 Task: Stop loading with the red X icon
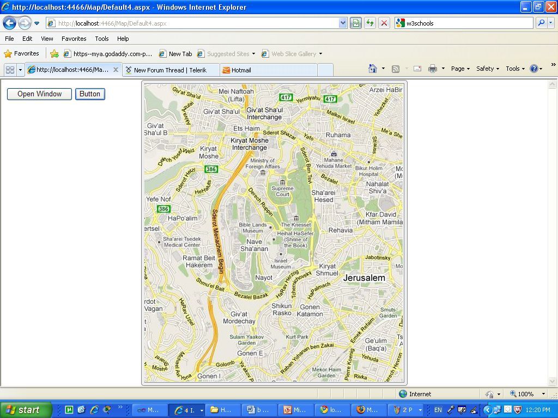(x=384, y=23)
